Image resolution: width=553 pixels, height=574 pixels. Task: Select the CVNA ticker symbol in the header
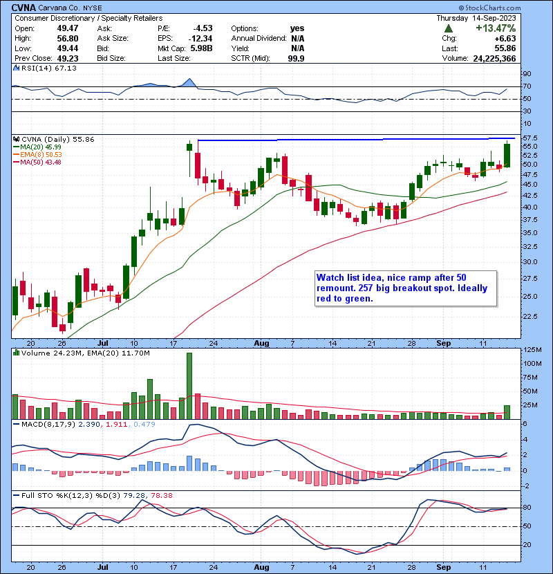coord(24,8)
